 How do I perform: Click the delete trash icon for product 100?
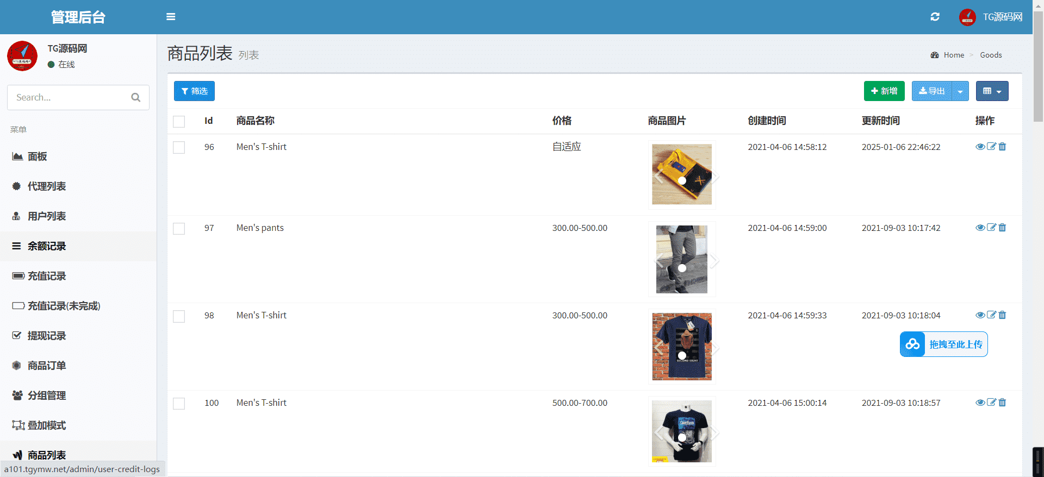click(1002, 403)
